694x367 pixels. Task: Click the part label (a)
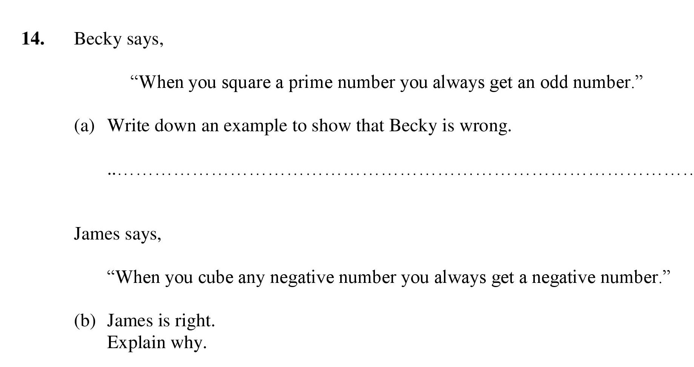pos(84,126)
